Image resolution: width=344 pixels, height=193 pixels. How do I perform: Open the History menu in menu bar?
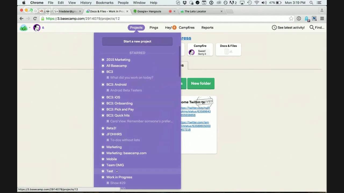86,3
